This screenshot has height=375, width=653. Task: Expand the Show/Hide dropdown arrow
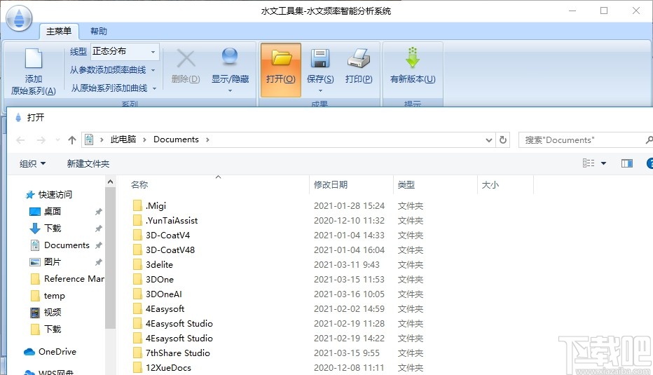click(230, 90)
